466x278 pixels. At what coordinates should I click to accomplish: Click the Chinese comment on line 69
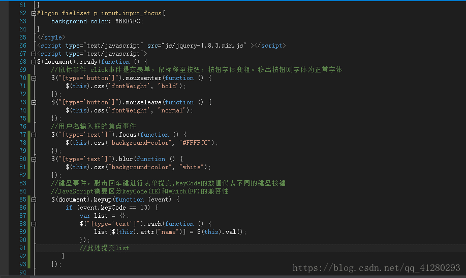[x=197, y=70]
